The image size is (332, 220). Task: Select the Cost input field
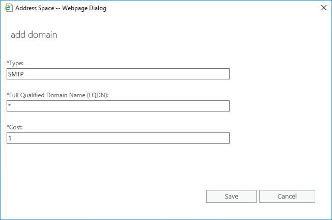tap(118, 138)
